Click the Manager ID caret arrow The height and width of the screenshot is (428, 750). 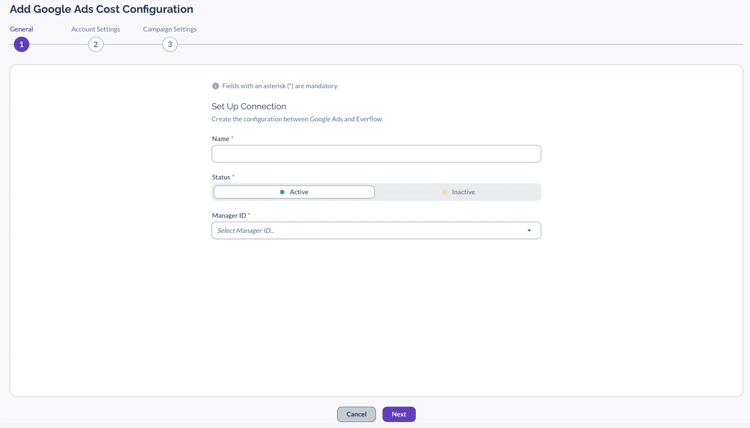tap(529, 231)
